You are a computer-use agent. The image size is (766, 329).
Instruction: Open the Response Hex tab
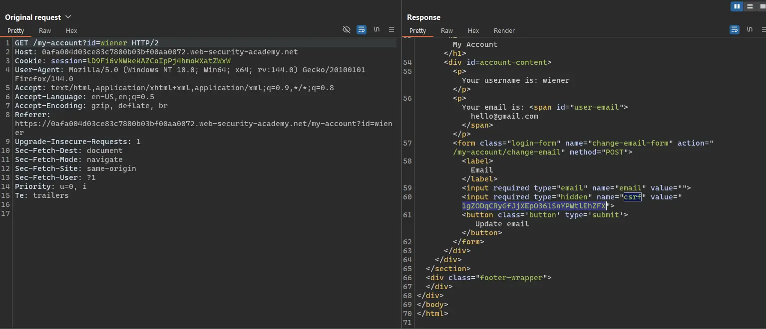click(473, 31)
